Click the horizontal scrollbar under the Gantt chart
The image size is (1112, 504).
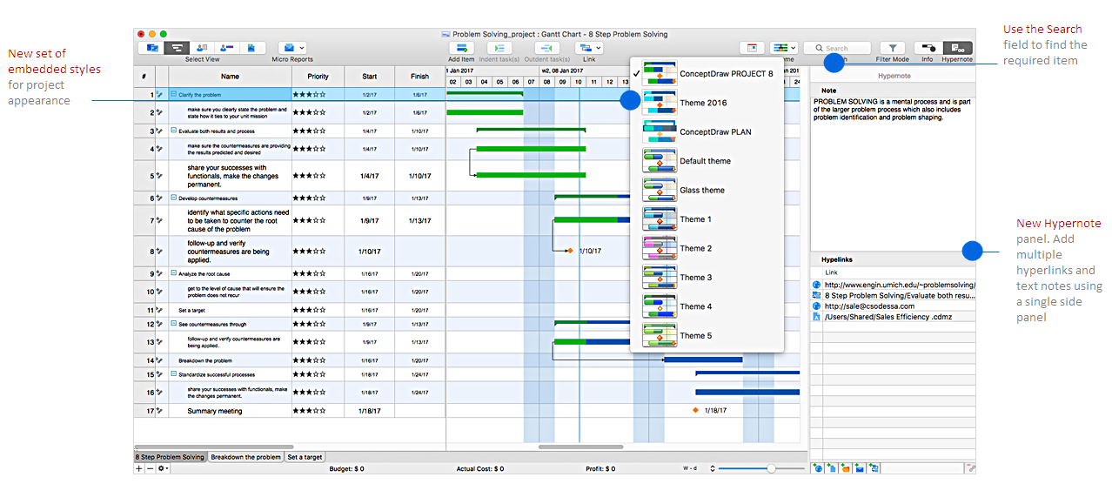(x=580, y=447)
